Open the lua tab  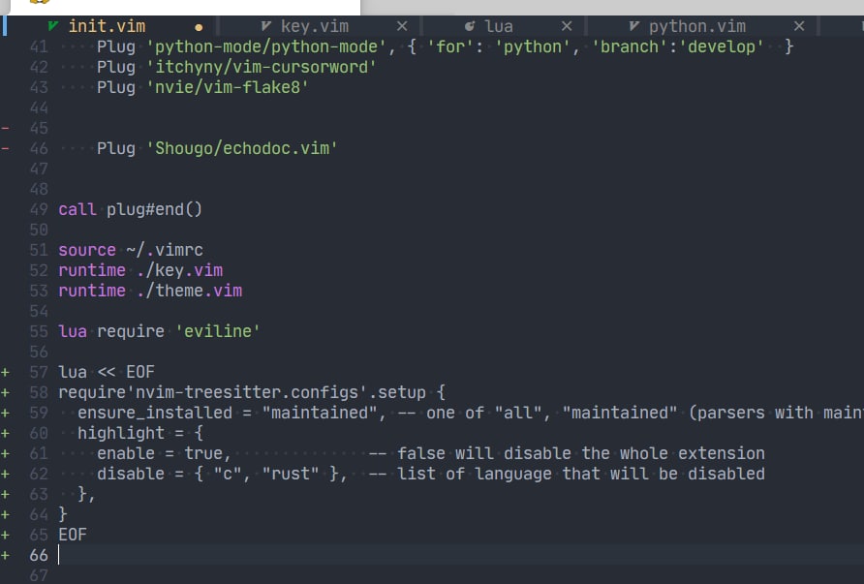tap(499, 26)
